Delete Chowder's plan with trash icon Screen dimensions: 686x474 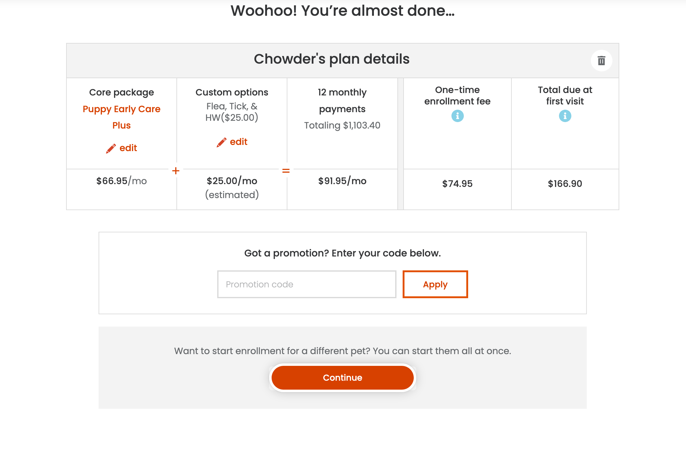[x=601, y=61]
